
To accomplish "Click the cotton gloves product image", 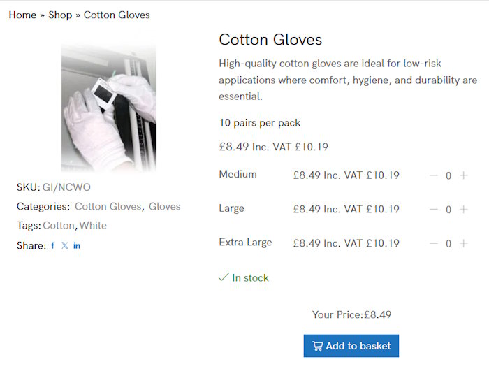I will (108, 107).
